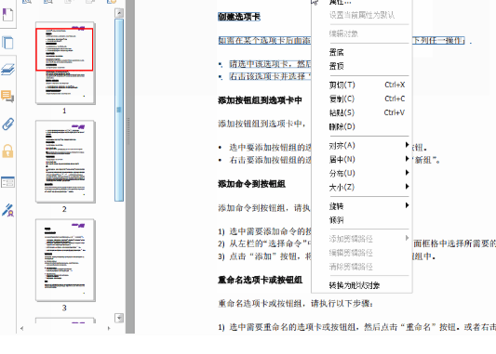Click the heading 重命名选项卡或按钮组
The image size is (496, 354).
click(x=261, y=280)
